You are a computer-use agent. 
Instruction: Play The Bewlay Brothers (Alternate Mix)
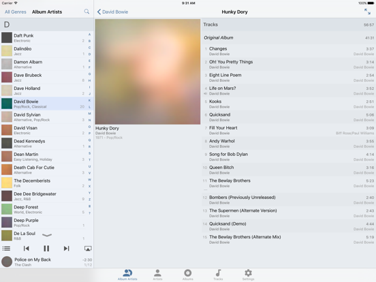point(289,239)
